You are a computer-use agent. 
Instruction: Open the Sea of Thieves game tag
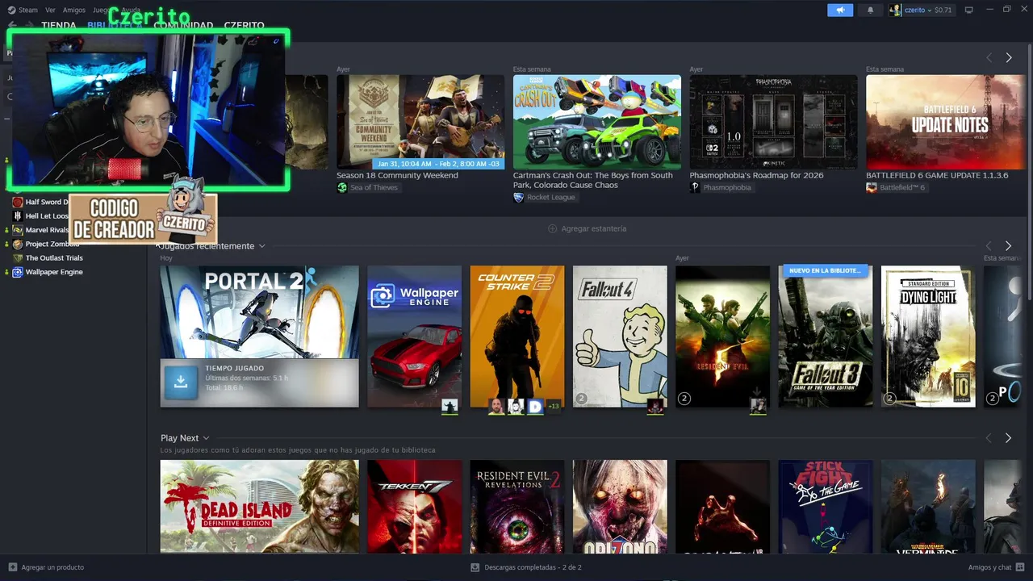pyautogui.click(x=367, y=187)
